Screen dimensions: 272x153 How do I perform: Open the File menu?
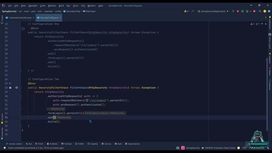(10, 6)
